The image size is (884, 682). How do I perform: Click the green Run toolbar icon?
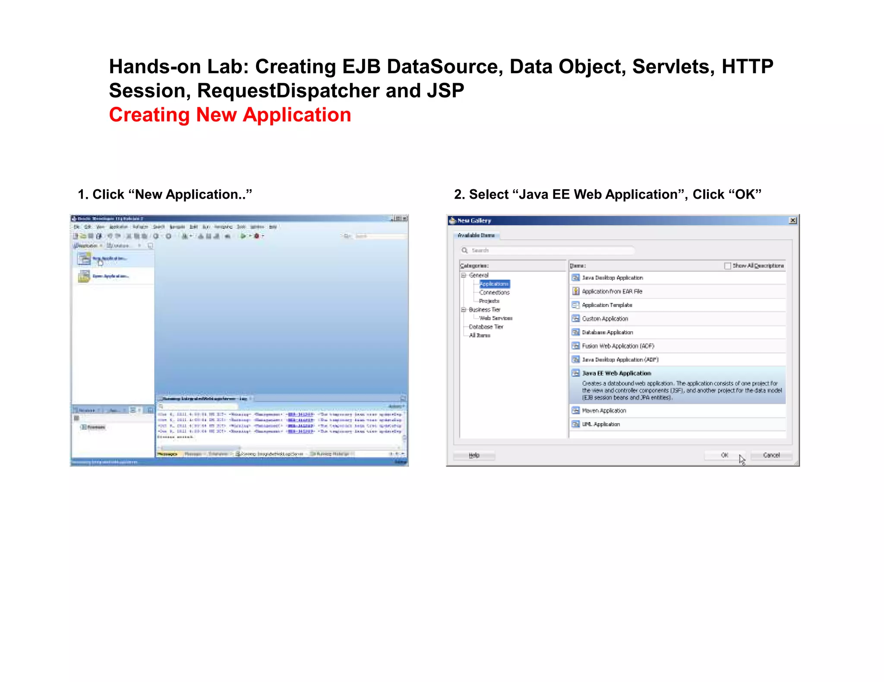243,236
